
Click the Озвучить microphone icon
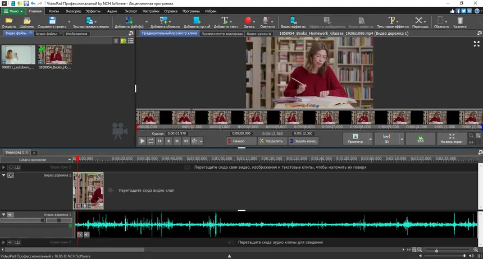[266, 21]
